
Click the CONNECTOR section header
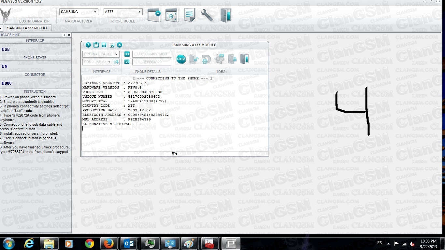coord(35,75)
